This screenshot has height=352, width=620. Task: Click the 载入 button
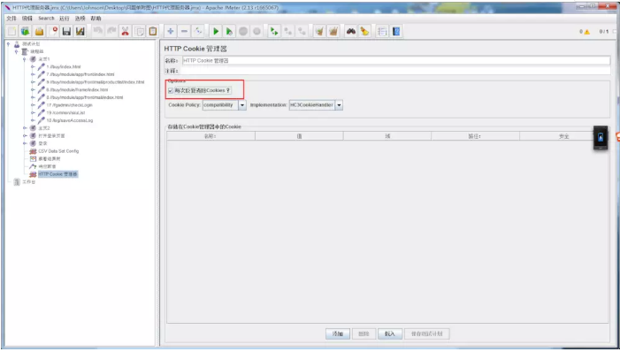point(390,333)
